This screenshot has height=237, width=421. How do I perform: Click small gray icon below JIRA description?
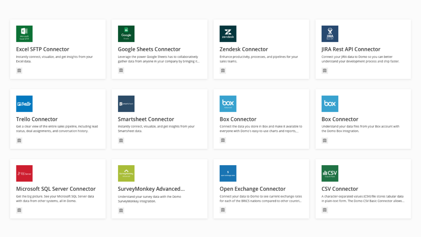(x=324, y=70)
